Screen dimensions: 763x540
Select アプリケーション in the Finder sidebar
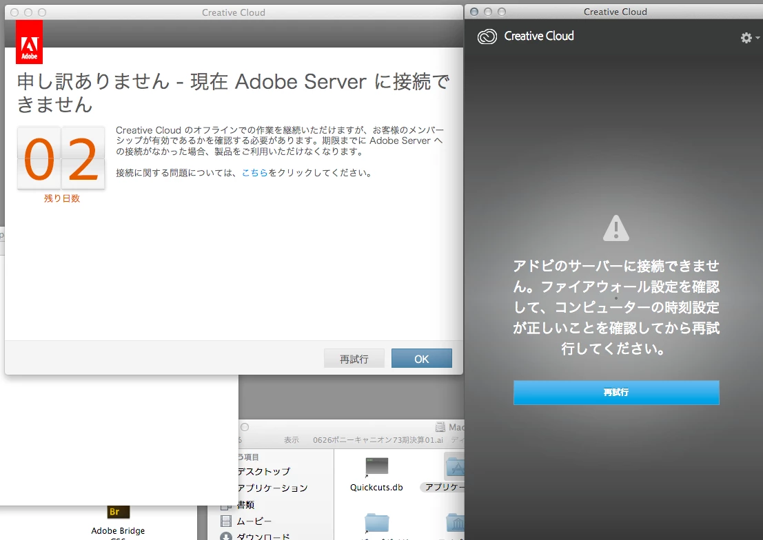coord(272,488)
